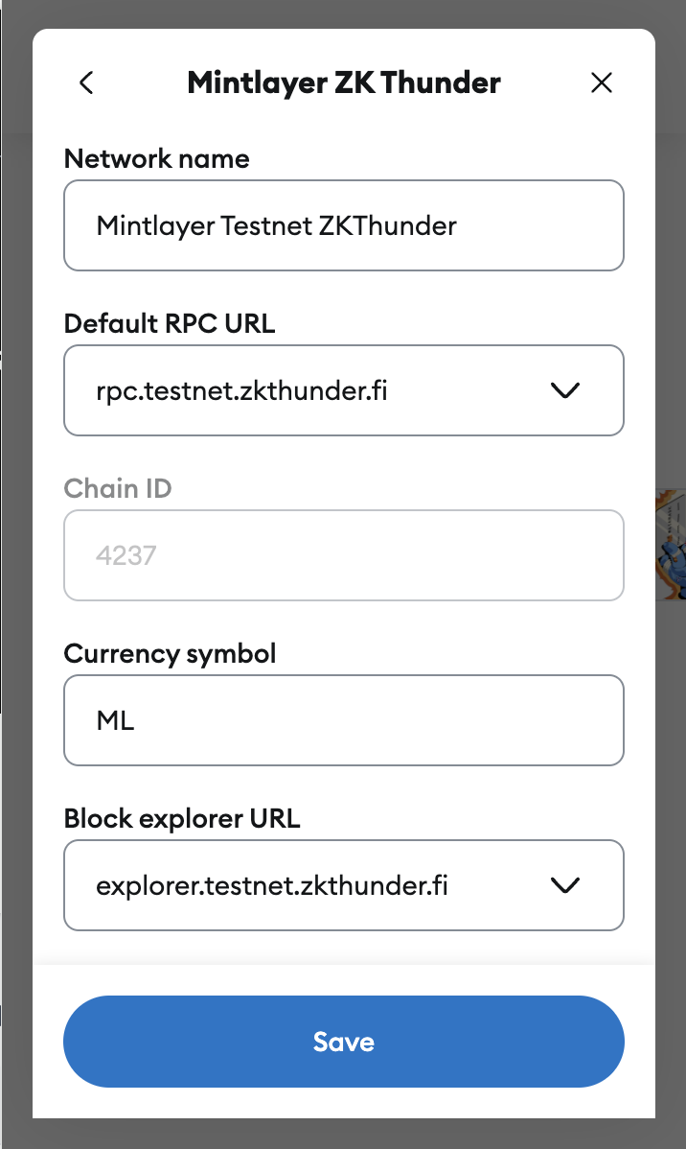This screenshot has width=686, height=1149.
Task: Click the Default RPC URL label
Action: point(169,324)
